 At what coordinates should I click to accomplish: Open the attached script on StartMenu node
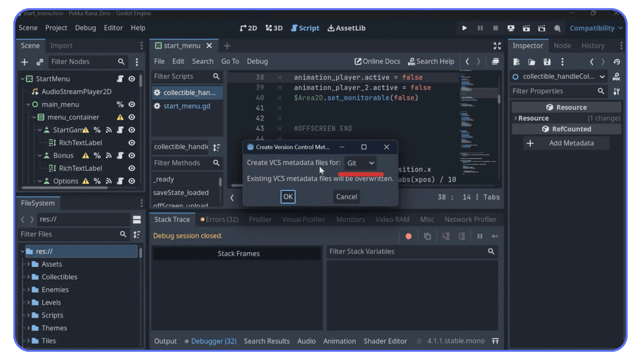120,79
